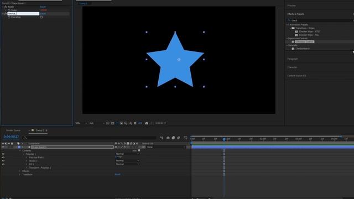Open the Character panel

pos(292,67)
